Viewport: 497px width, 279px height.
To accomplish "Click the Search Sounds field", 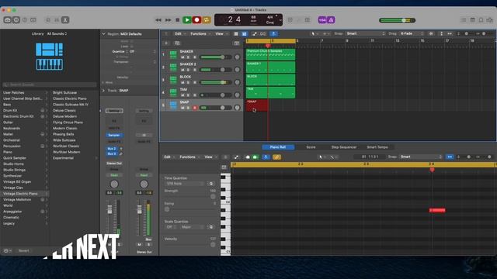I will 50,84.
